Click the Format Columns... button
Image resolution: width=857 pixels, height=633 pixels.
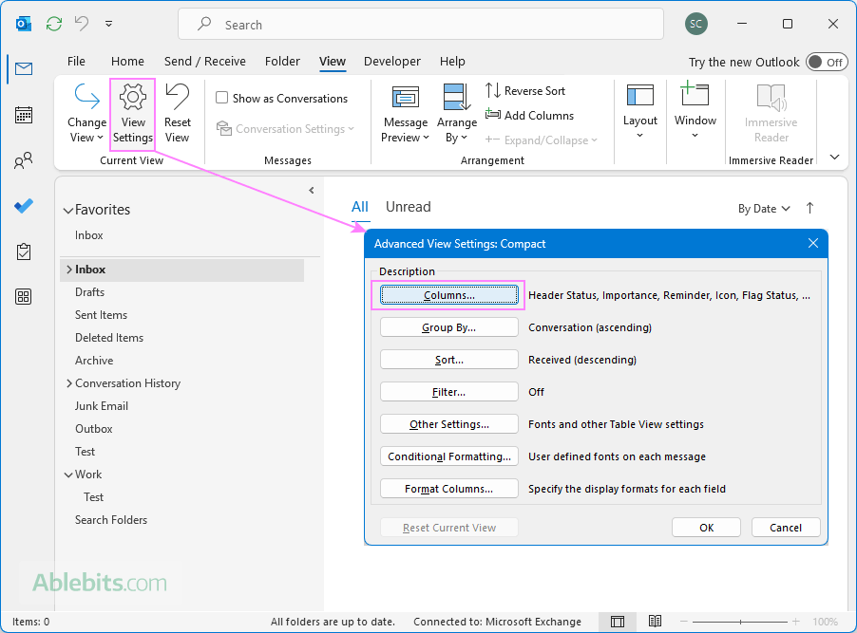(x=449, y=488)
